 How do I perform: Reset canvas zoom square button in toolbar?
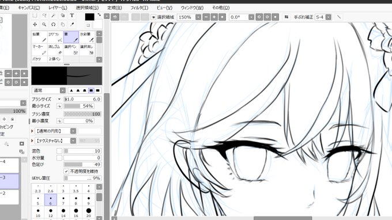point(222,17)
